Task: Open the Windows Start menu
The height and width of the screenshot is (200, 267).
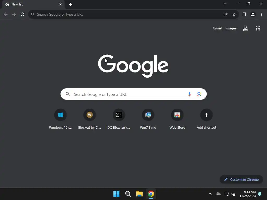Action: [117, 194]
